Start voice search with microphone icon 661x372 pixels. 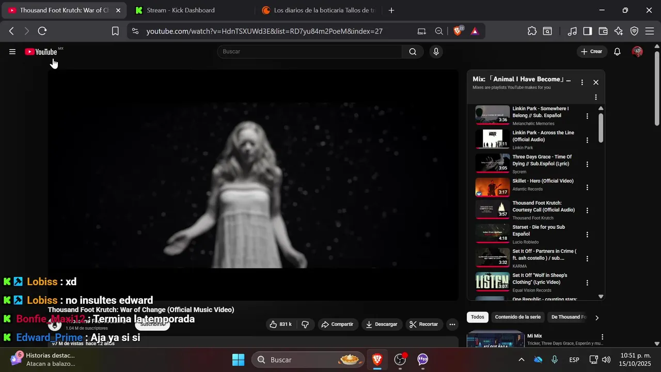point(436,52)
